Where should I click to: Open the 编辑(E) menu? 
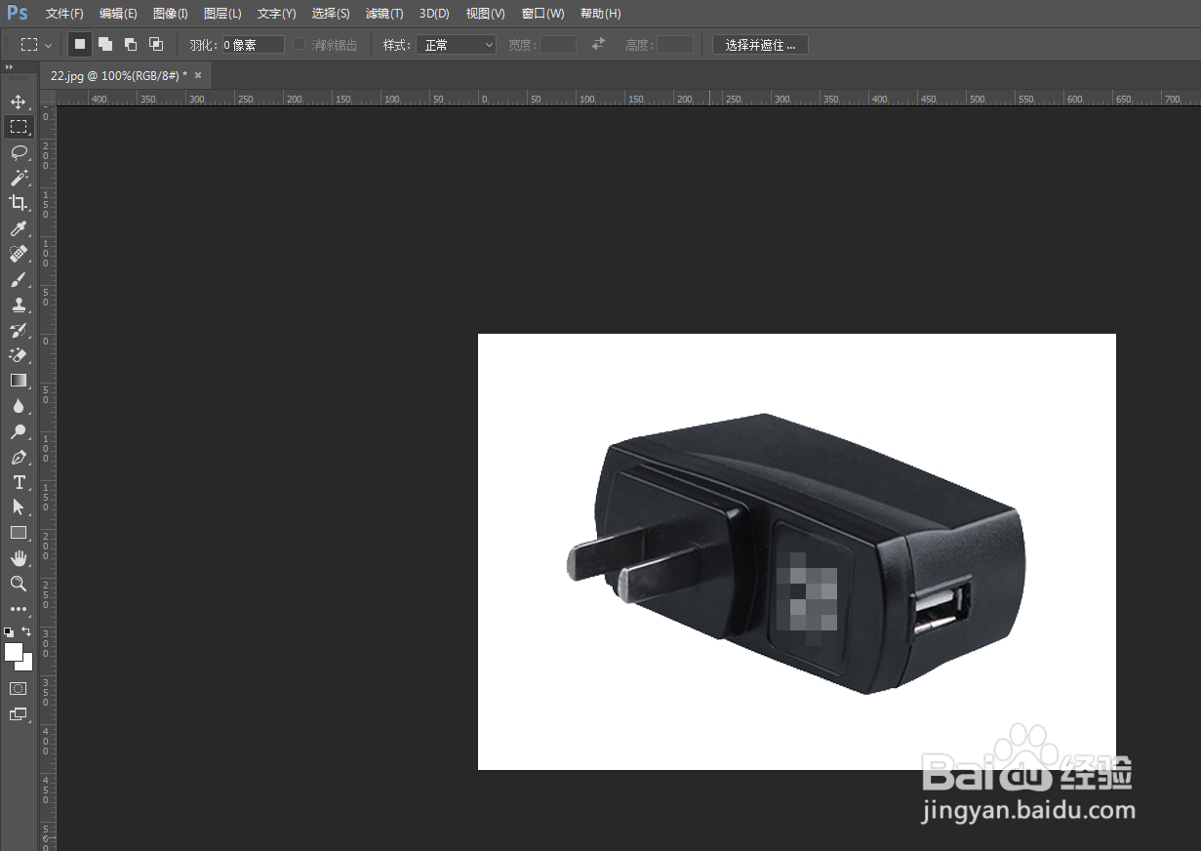point(118,14)
